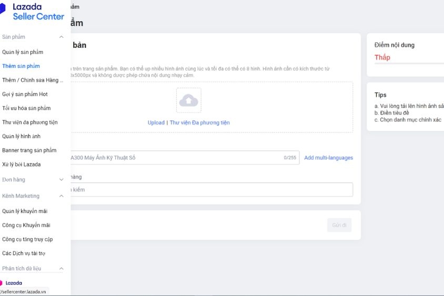Open Gợi ý sản phẩm Hot page
Viewport: 444px width, 296px height.
[25, 94]
